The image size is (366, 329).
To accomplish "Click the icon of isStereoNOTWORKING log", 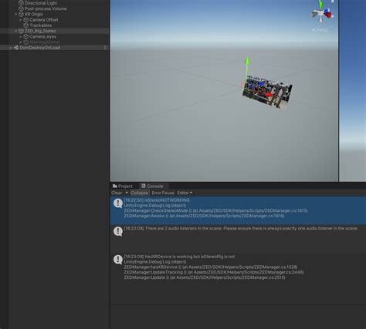I will 118,203.
